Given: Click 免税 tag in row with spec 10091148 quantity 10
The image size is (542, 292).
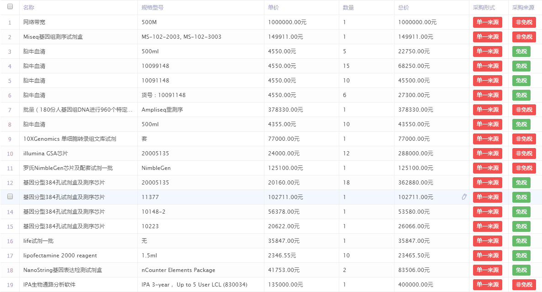Looking at the screenshot, I should (521, 81).
